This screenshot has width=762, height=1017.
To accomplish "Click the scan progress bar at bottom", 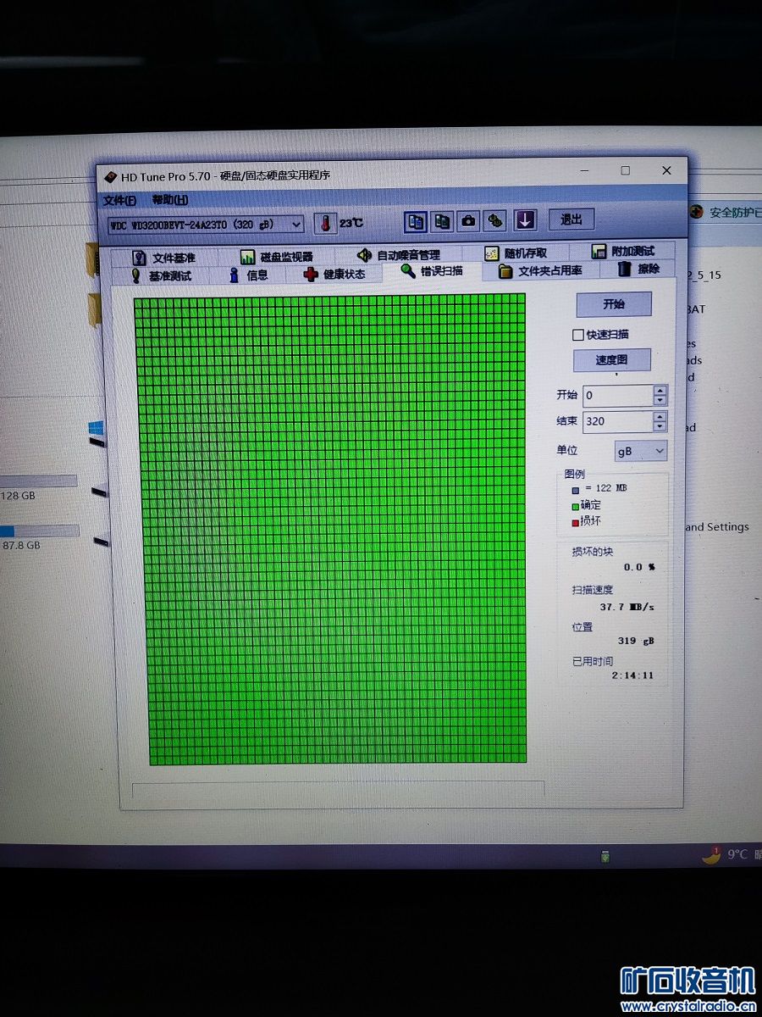I will pos(339,790).
